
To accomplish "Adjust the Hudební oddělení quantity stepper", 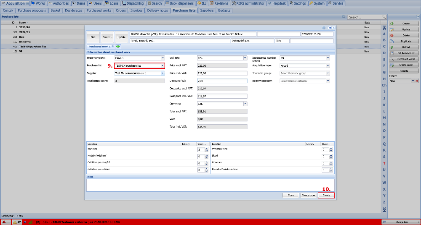I will pyautogui.click(x=206, y=157).
